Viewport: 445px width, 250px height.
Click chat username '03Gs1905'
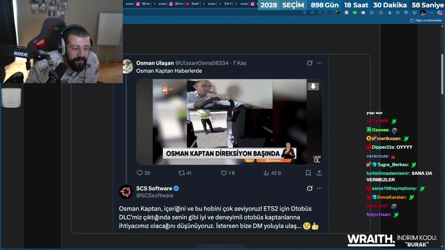(x=378, y=121)
